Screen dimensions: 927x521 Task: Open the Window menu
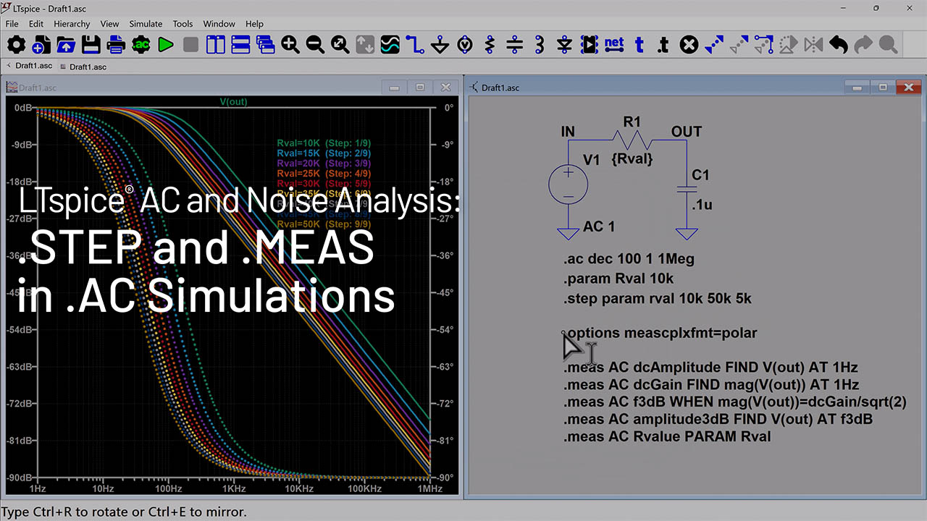click(219, 24)
